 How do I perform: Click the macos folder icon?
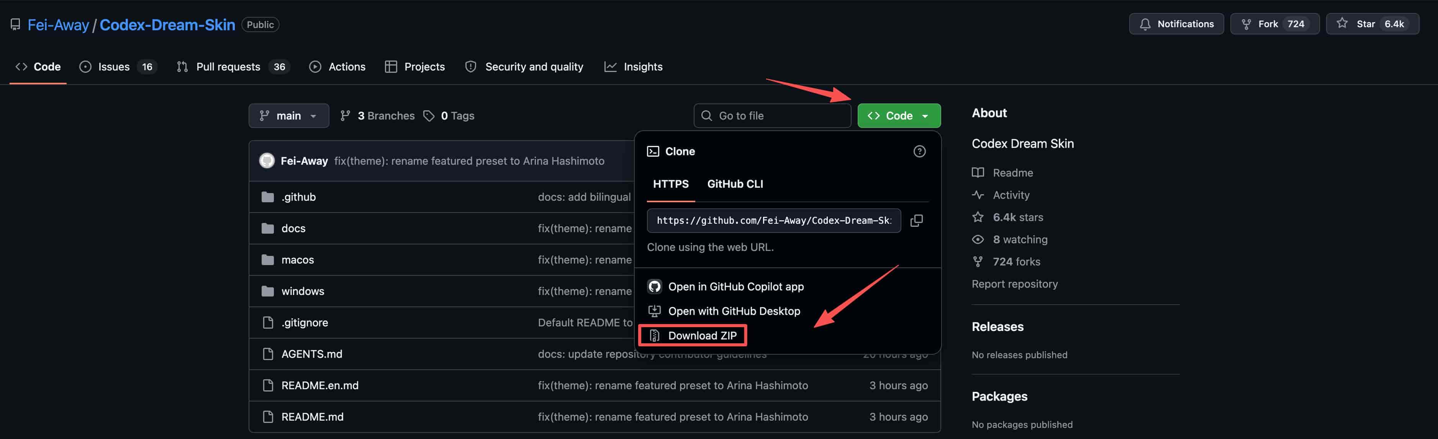click(268, 260)
